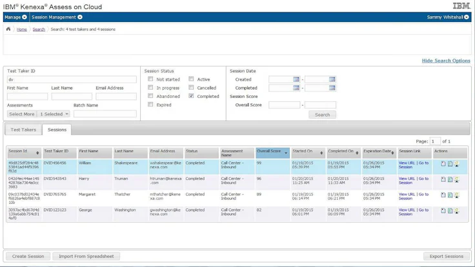Click the Overall Score minimum input field
475x267 pixels.
pos(284,105)
